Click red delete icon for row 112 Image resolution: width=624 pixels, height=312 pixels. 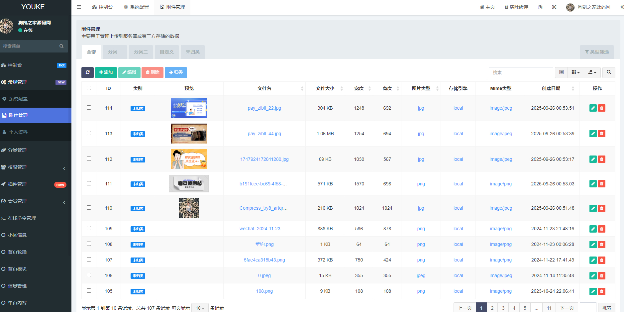tap(601, 159)
